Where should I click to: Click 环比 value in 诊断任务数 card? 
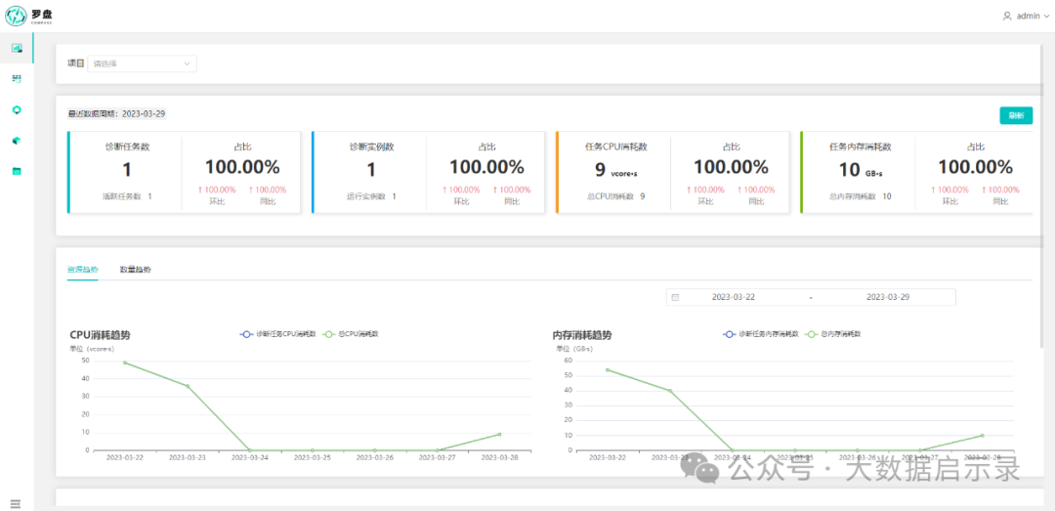[217, 190]
